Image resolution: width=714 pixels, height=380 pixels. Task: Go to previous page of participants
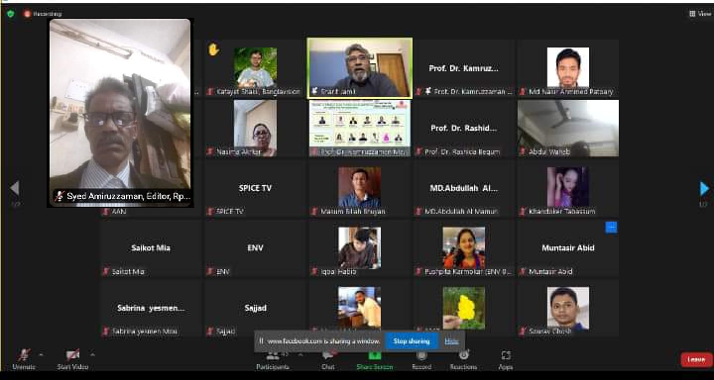15,188
